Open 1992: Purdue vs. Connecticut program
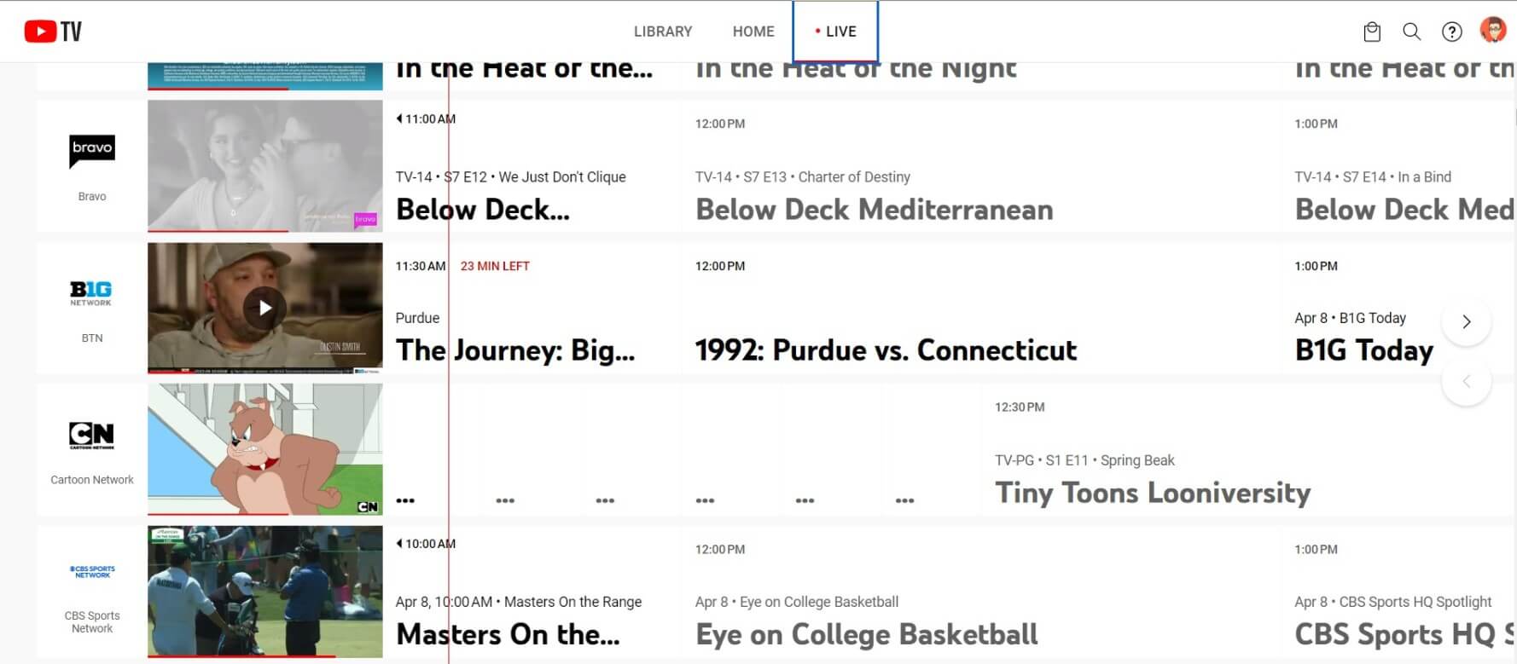 click(886, 350)
